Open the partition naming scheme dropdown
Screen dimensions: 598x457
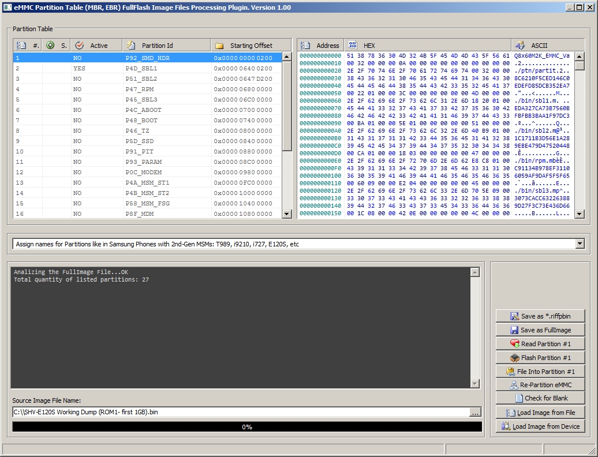coord(580,244)
